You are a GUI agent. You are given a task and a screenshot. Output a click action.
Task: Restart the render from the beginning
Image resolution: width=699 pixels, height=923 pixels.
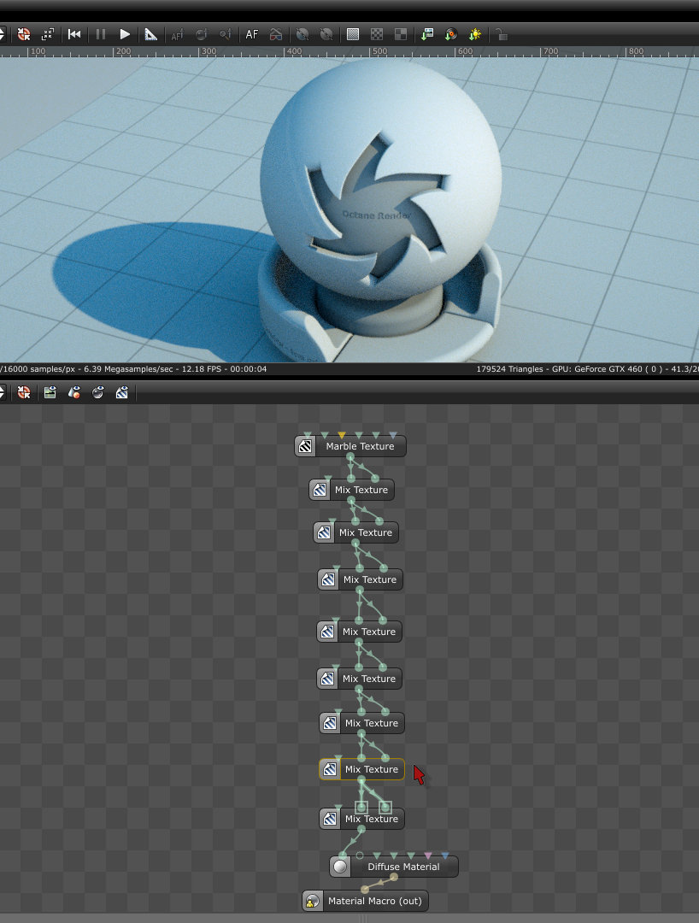pos(74,34)
